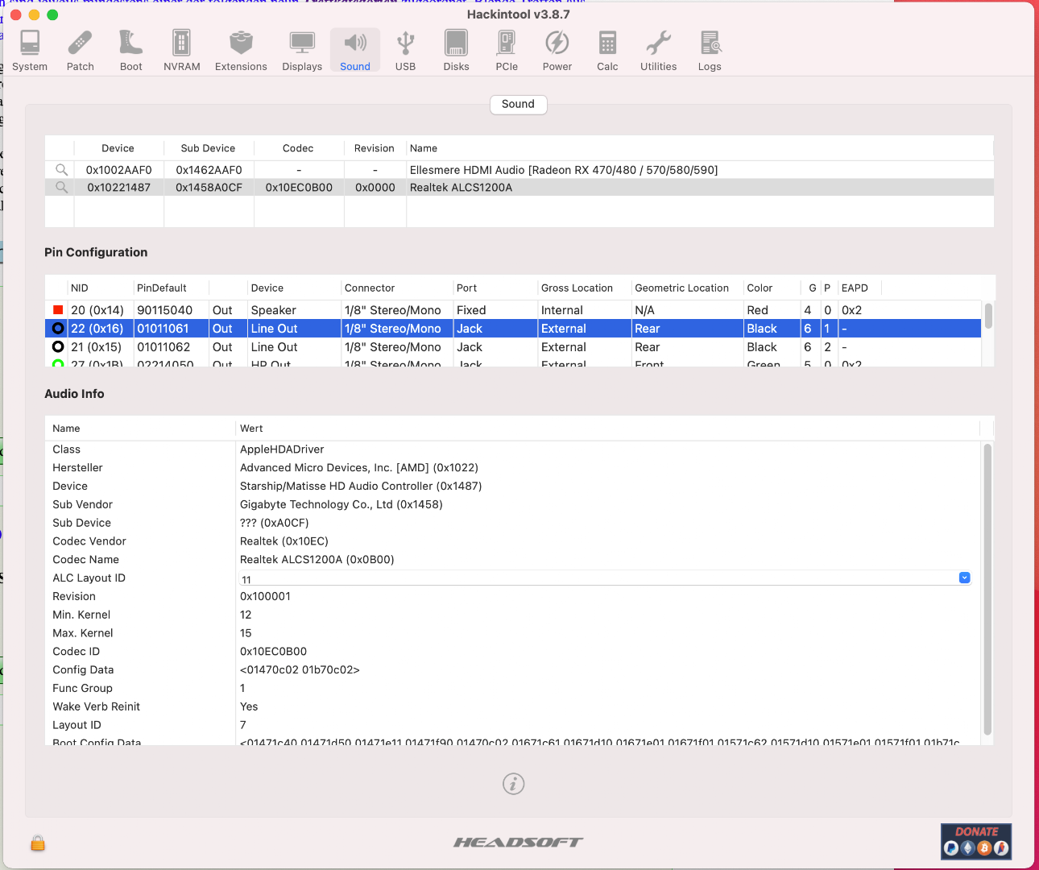This screenshot has width=1039, height=870.
Task: Click the Audio Info table scrollbar
Action: click(x=987, y=588)
